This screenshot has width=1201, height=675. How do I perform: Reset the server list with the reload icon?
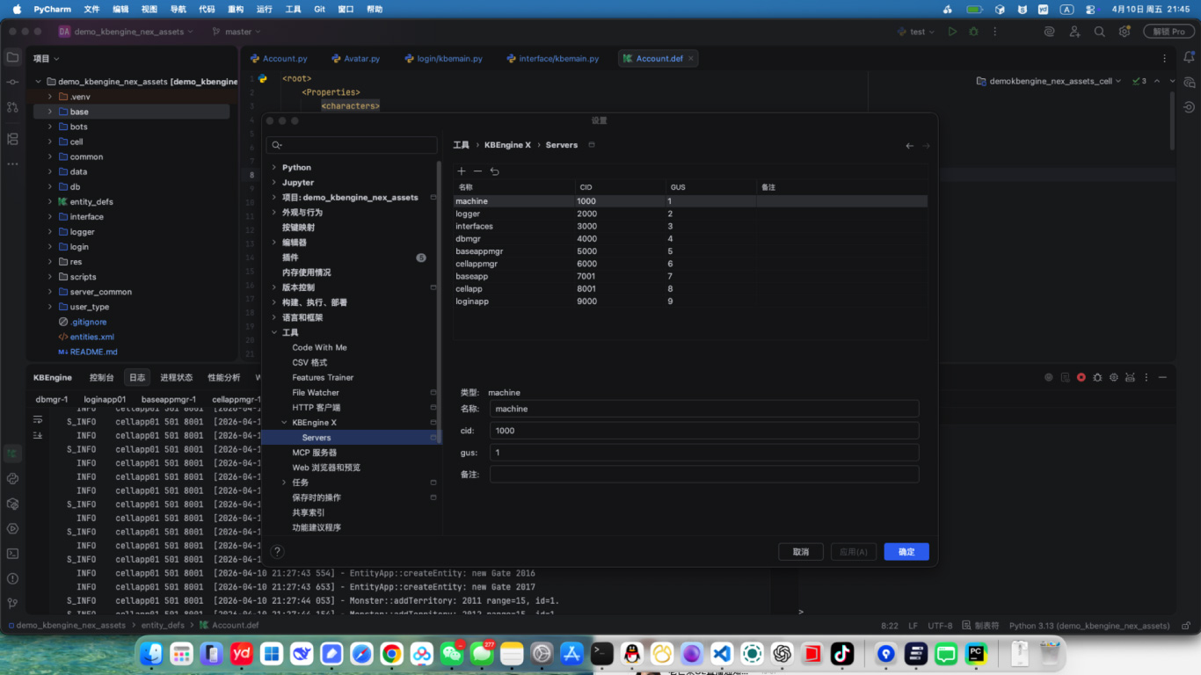[x=494, y=171]
